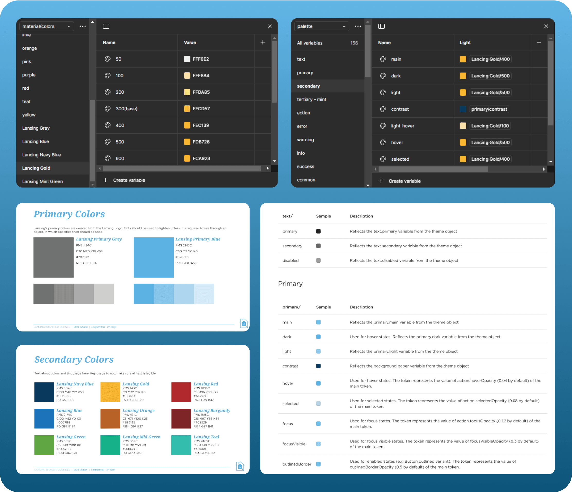The width and height of the screenshot is (572, 492).
Task: Click the color variable icon for light-hover
Action: click(383, 126)
